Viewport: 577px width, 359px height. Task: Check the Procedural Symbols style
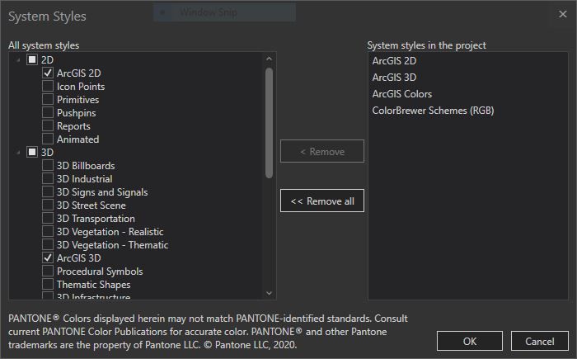48,272
